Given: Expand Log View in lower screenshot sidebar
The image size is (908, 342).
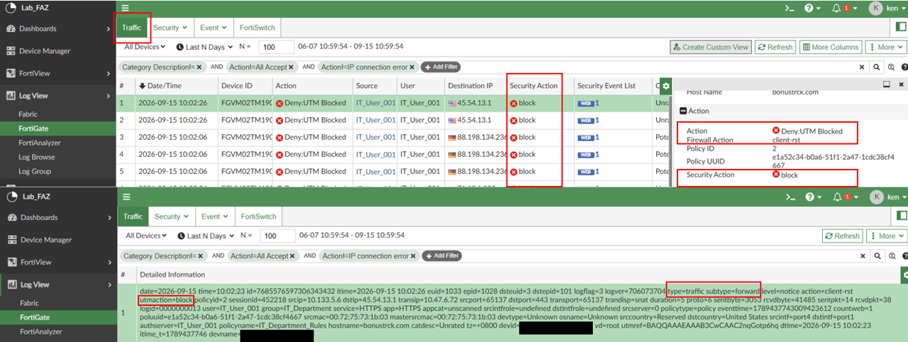Looking at the screenshot, I should pos(58,285).
